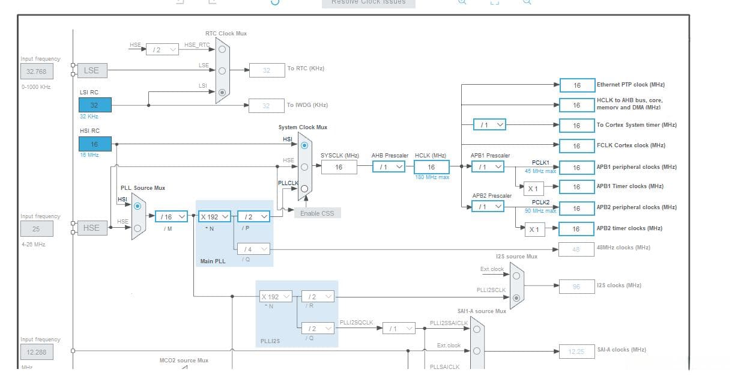Open the Main PLL /4 Q divider dropdown

[x=254, y=249]
